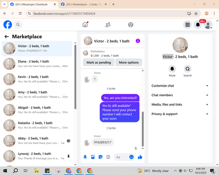Image resolution: width=219 pixels, height=175 pixels.
Task: Choose a GIF from the GIF icon
Action: pos(108,157)
